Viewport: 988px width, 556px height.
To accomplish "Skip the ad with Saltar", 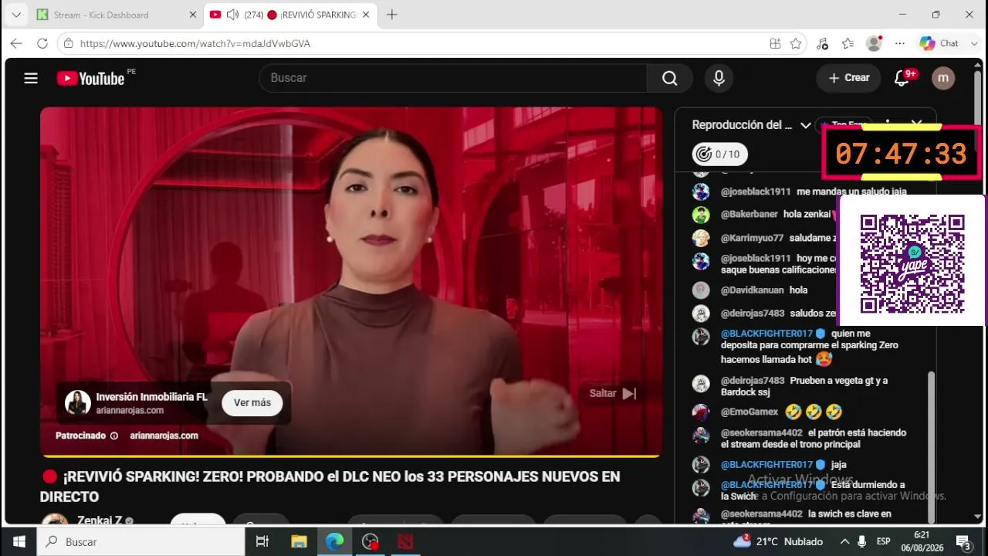I will pyautogui.click(x=613, y=393).
